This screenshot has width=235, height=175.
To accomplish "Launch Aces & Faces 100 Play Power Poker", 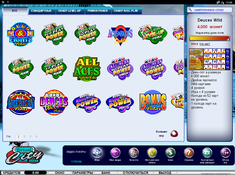I will (x=54, y=34).
